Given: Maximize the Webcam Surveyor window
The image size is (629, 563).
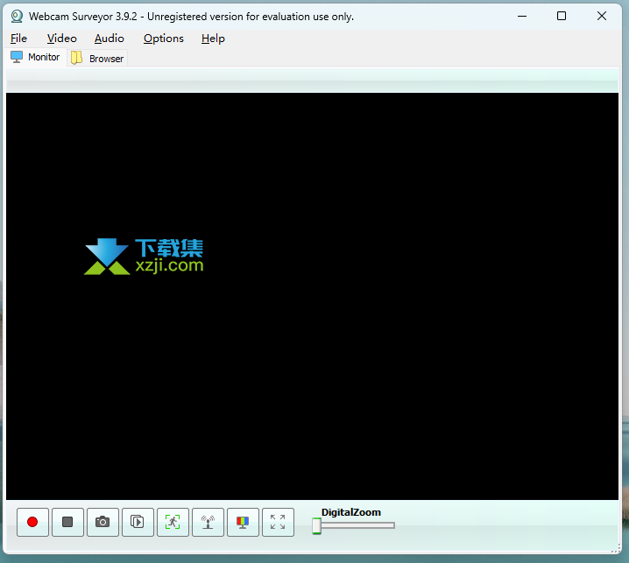Looking at the screenshot, I should [x=562, y=16].
